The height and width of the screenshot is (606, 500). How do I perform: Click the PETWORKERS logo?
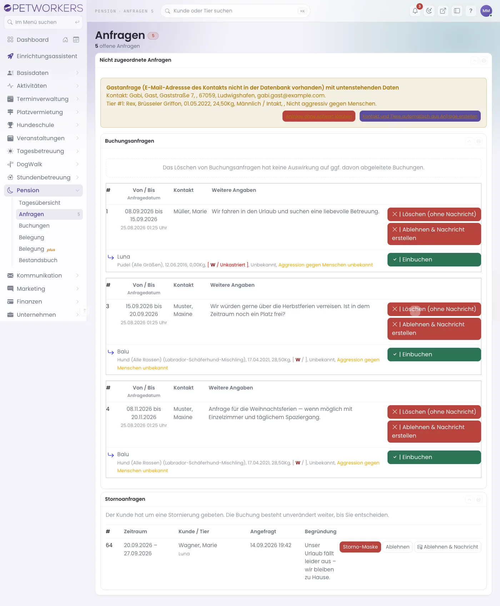(x=43, y=8)
